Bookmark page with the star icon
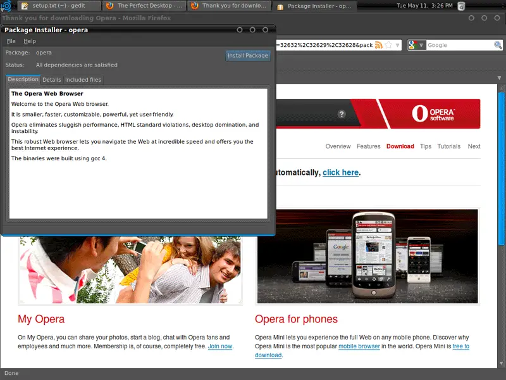506x380 pixels. coord(388,45)
